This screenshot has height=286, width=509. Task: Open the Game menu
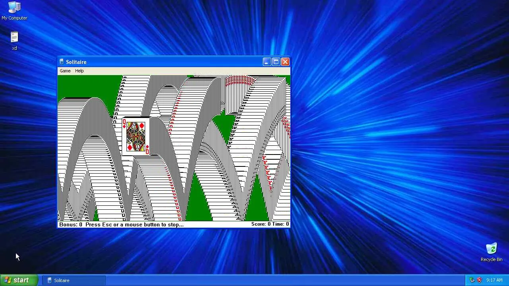tap(65, 71)
